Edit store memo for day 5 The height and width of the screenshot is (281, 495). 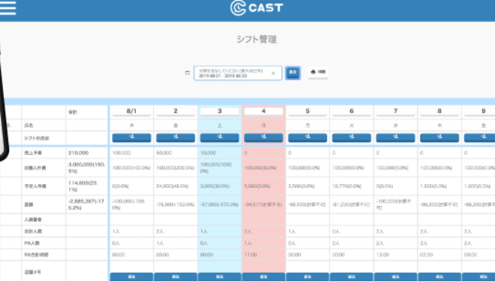[x=307, y=277]
